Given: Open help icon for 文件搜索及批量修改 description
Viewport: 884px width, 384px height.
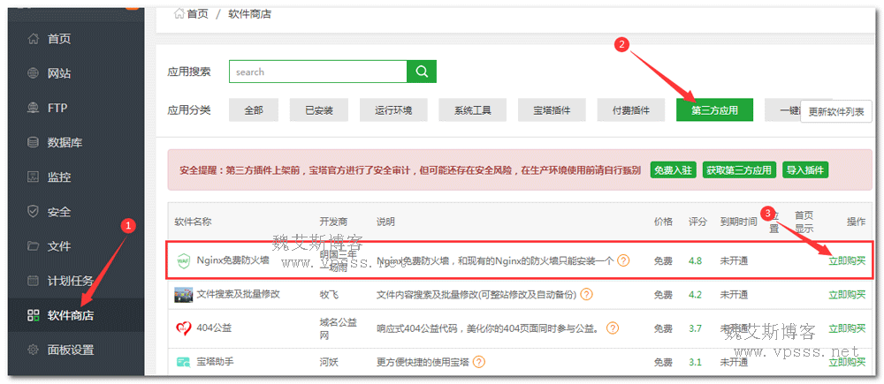Looking at the screenshot, I should (x=586, y=294).
